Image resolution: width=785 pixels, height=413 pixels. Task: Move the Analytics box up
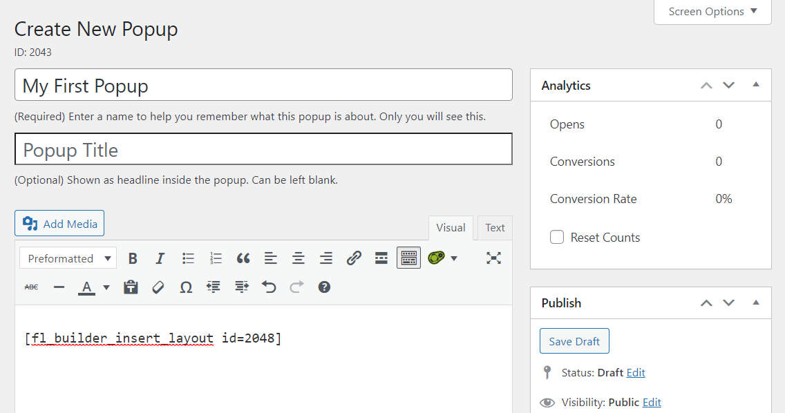[706, 86]
